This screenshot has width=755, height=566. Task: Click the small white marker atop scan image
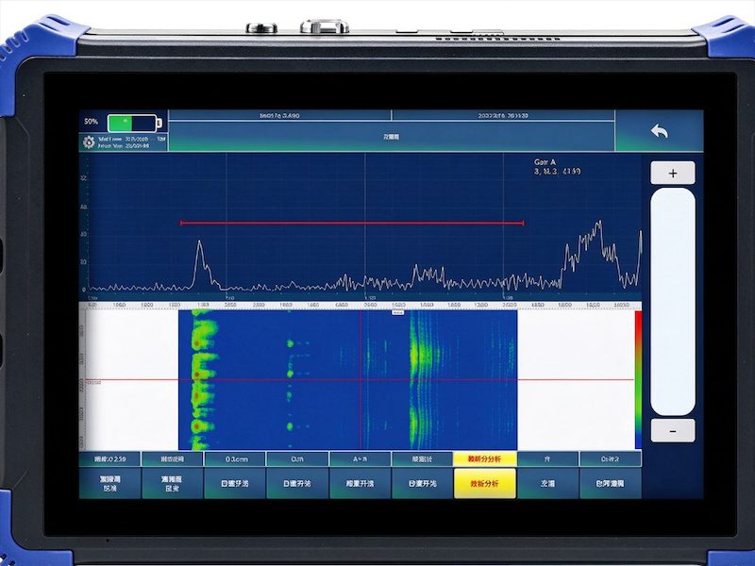click(x=397, y=312)
